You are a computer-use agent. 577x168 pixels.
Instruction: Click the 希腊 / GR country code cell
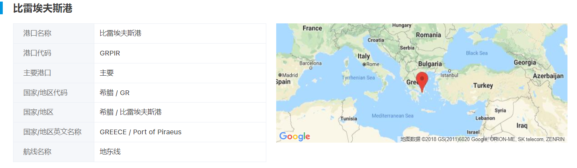pos(115,93)
